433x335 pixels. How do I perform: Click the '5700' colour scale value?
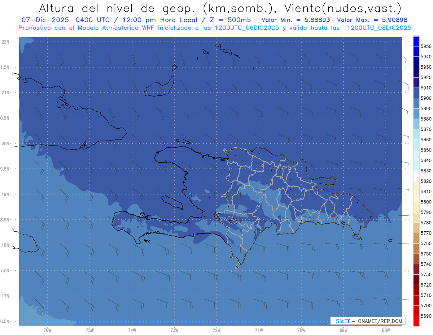[427, 306]
